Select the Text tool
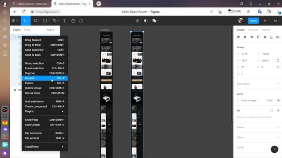 tap(64, 21)
